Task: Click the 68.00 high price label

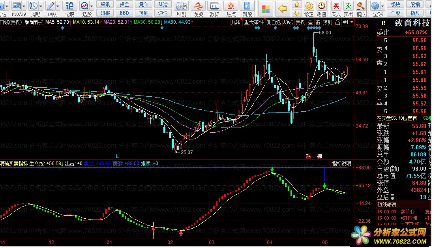Action: pyautogui.click(x=325, y=33)
